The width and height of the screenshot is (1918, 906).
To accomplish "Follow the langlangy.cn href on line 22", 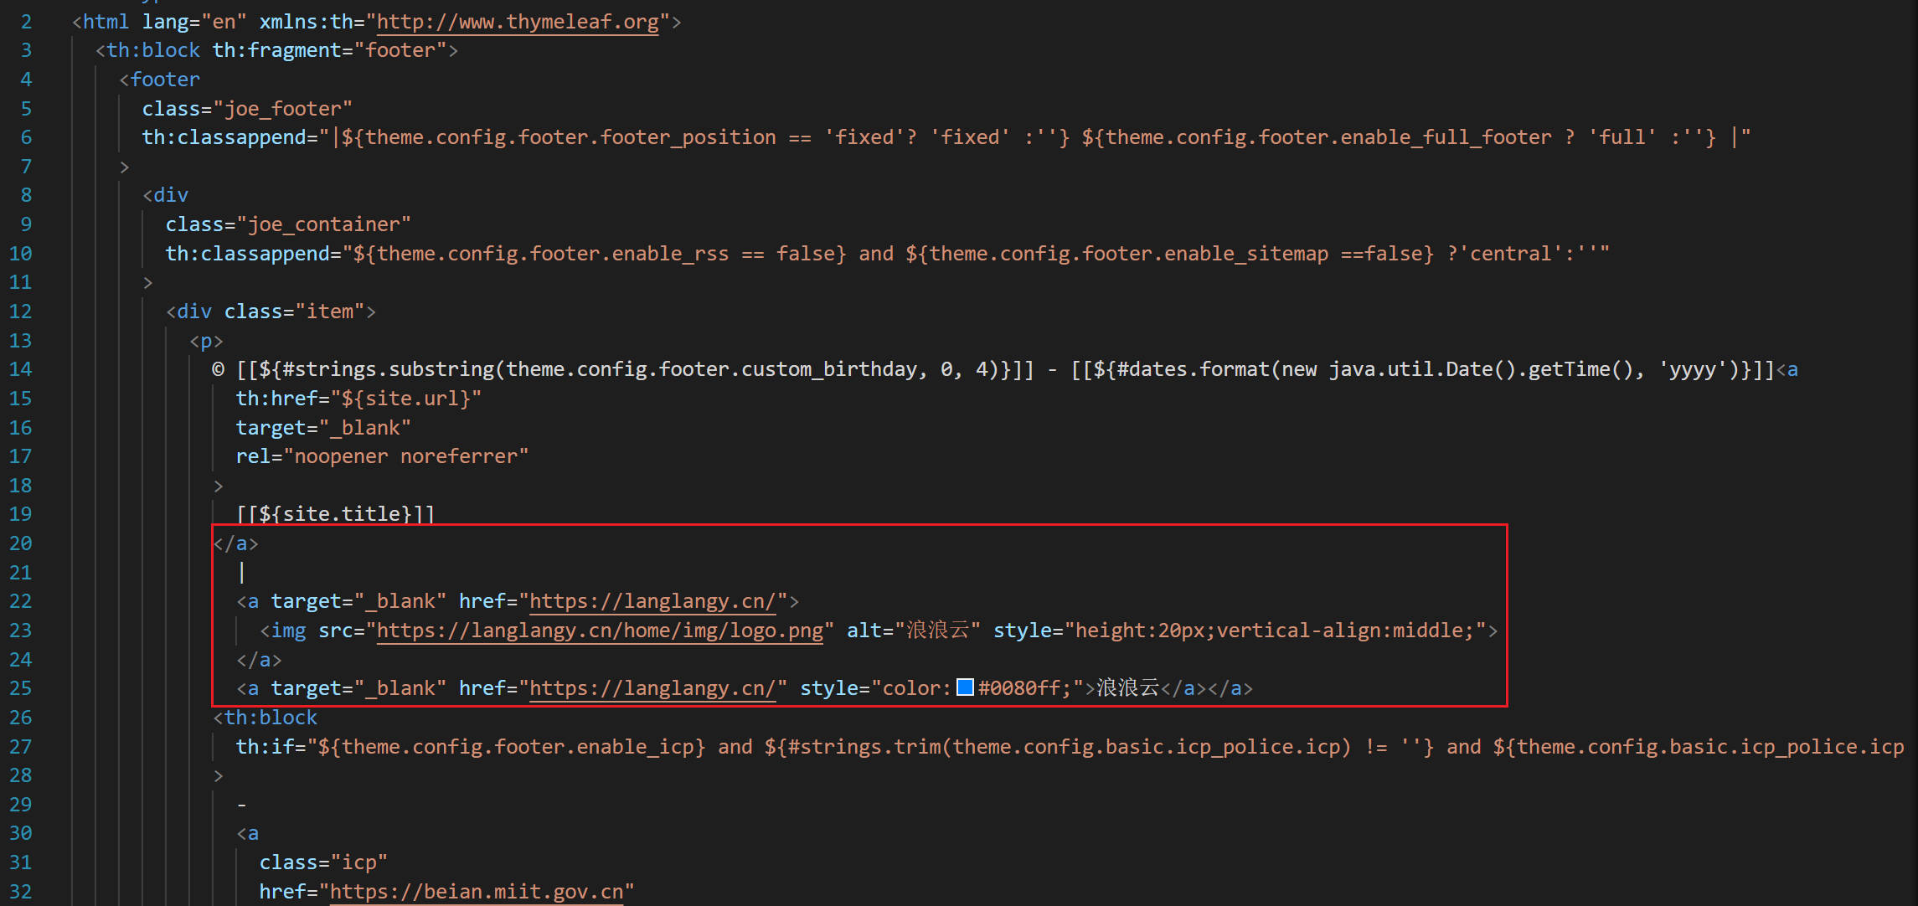I will pos(652,601).
